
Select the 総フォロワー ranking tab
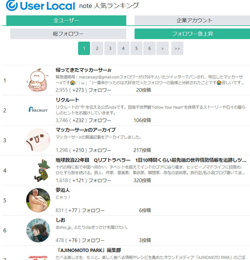(x=68, y=34)
